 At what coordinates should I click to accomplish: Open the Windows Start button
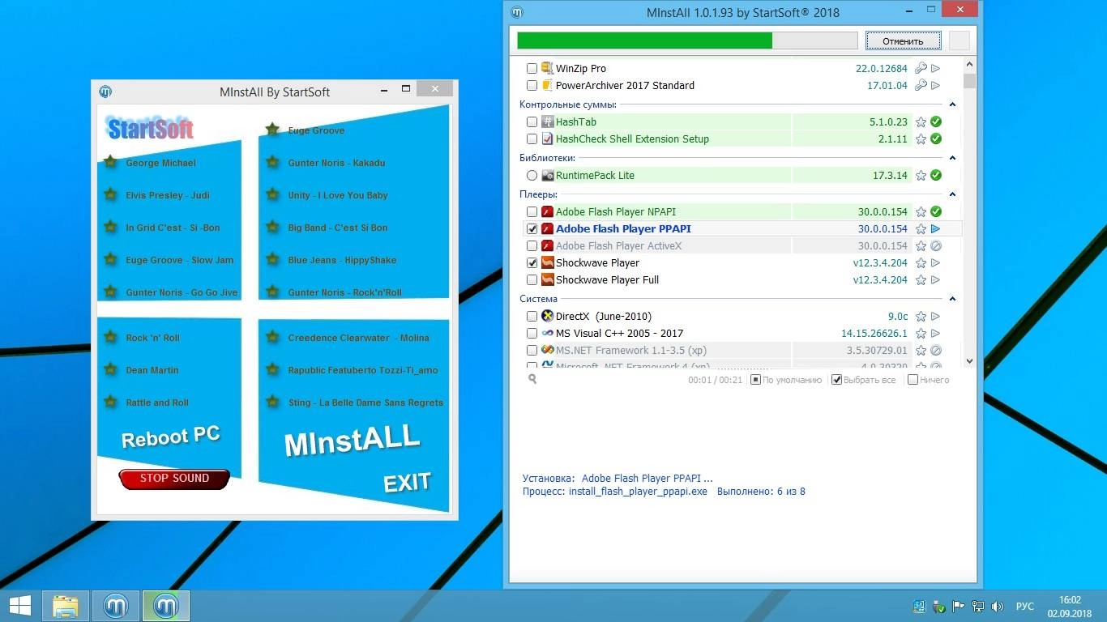pyautogui.click(x=19, y=606)
